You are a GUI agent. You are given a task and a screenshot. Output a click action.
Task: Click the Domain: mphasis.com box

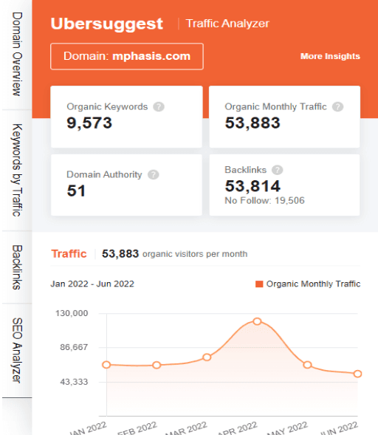tap(127, 56)
